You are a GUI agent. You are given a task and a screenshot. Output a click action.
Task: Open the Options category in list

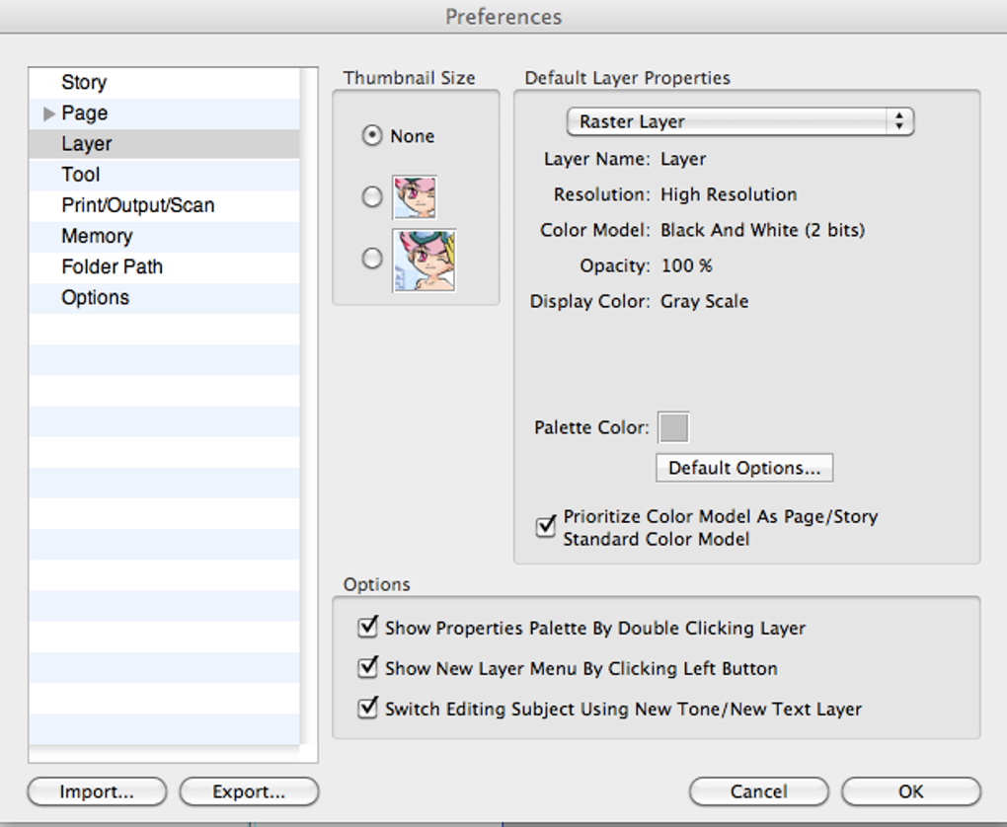pos(164,298)
